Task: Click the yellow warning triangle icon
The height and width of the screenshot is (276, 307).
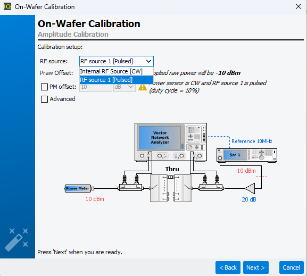Action: 143,87
